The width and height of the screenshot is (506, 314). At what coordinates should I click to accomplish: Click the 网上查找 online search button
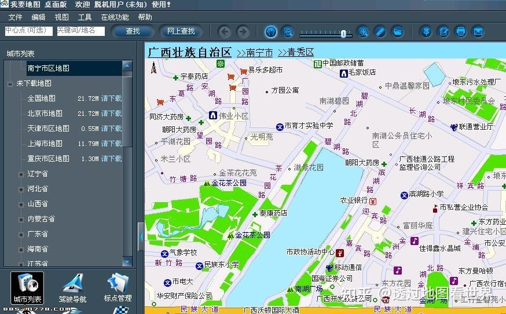(181, 31)
